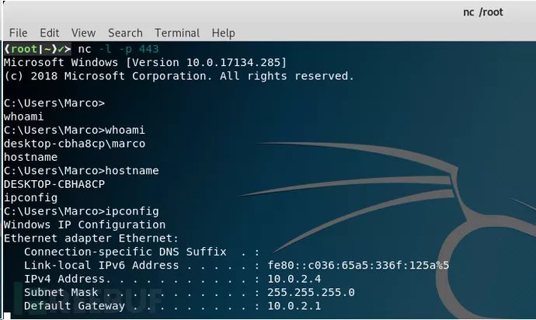Open the Search menu
The height and width of the screenshot is (320, 536).
[125, 33]
